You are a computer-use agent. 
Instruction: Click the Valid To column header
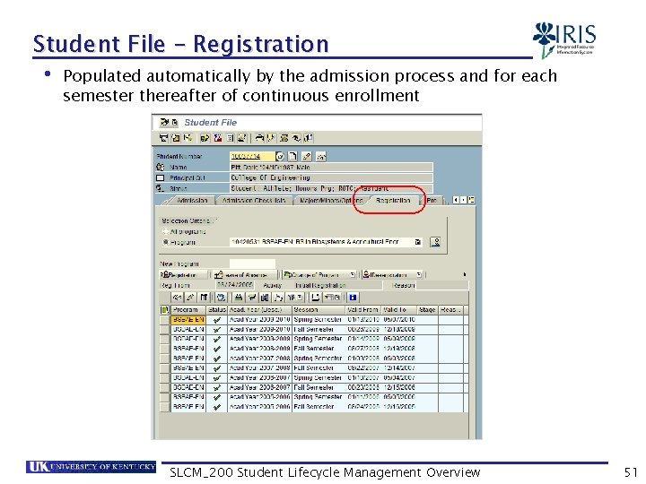(398, 310)
